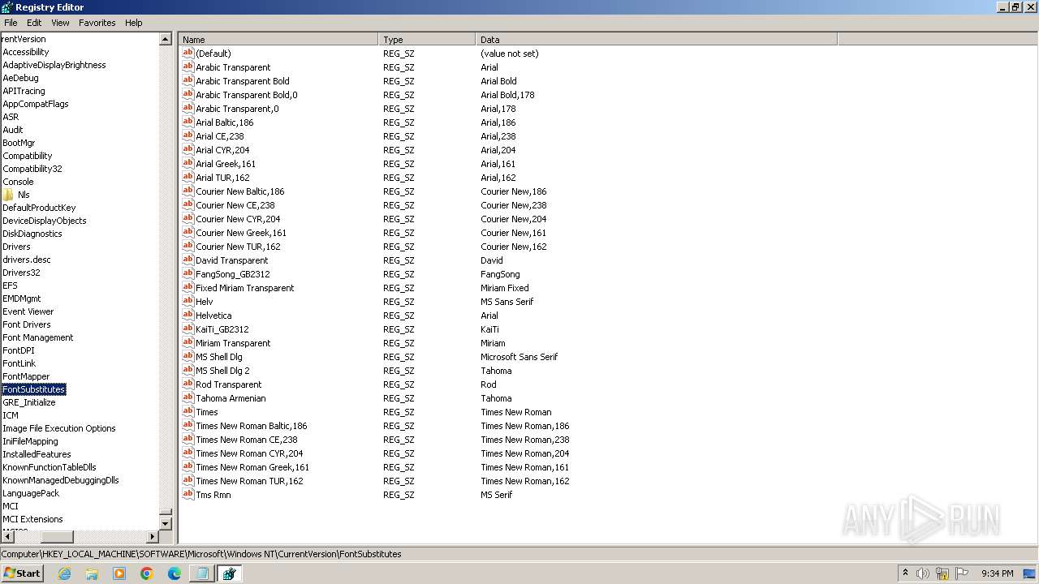
Task: Select the KaiTi_GB2312 string icon
Action: pos(188,329)
